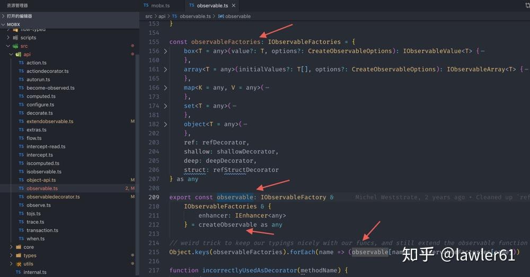Unfold the set method at line 174
Viewport: 530px width, 277px height.
(x=165, y=106)
